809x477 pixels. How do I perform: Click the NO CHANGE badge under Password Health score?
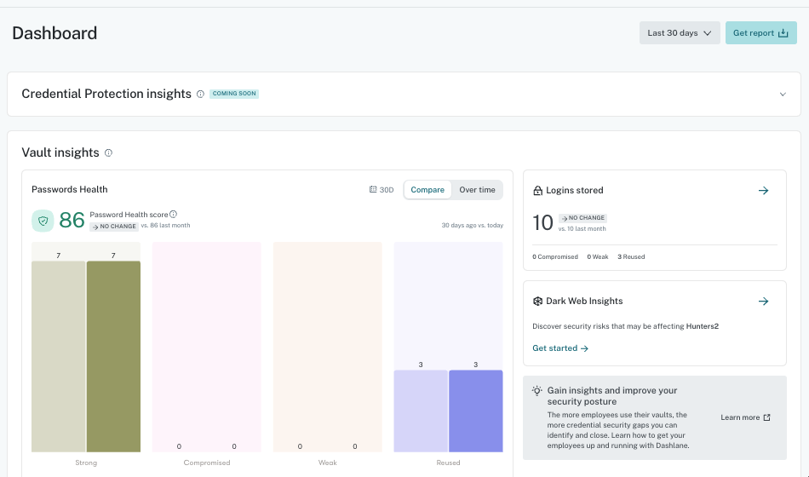coord(113,227)
